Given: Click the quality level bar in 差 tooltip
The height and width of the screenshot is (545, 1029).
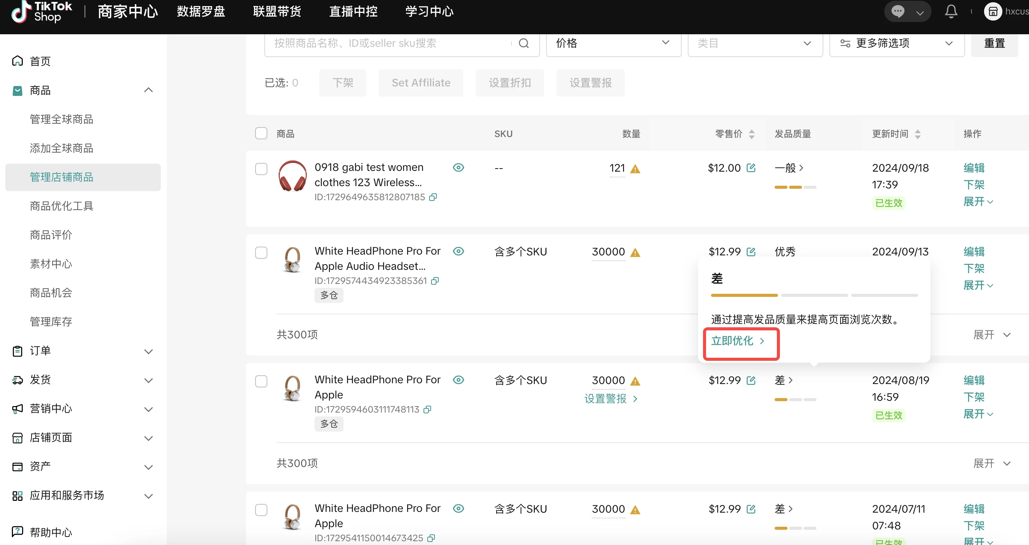Looking at the screenshot, I should 744,295.
